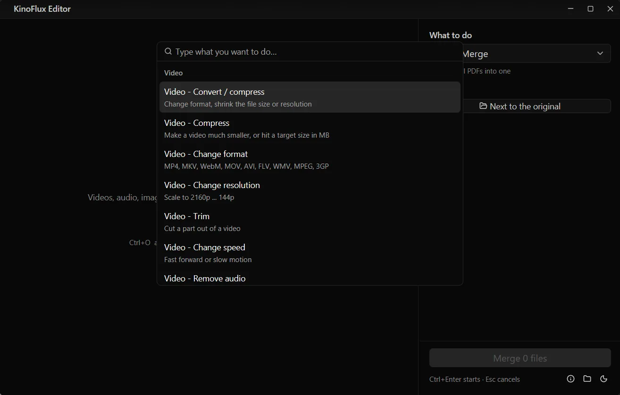620x395 pixels.
Task: Click the folder icon in Next to the original
Action: point(483,106)
